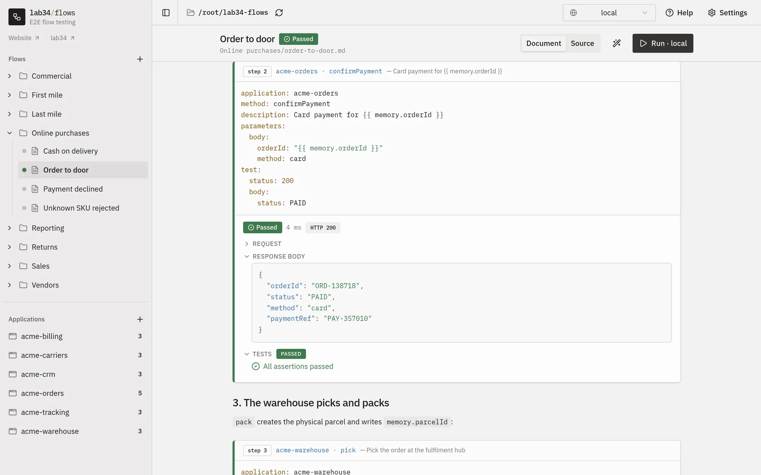
Task: Expand the Commercial folder chevron
Action: coord(10,76)
